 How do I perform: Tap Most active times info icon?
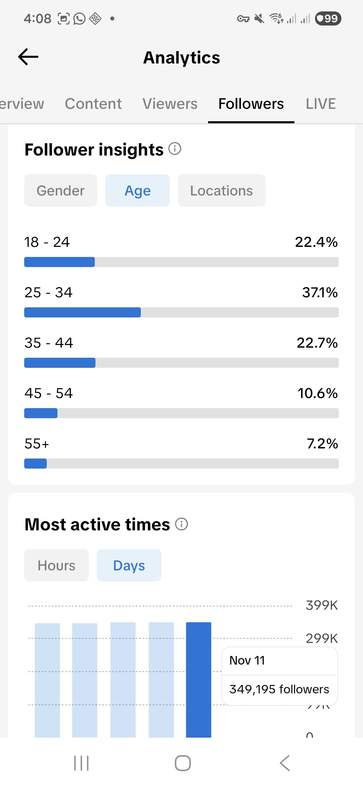pos(182,524)
